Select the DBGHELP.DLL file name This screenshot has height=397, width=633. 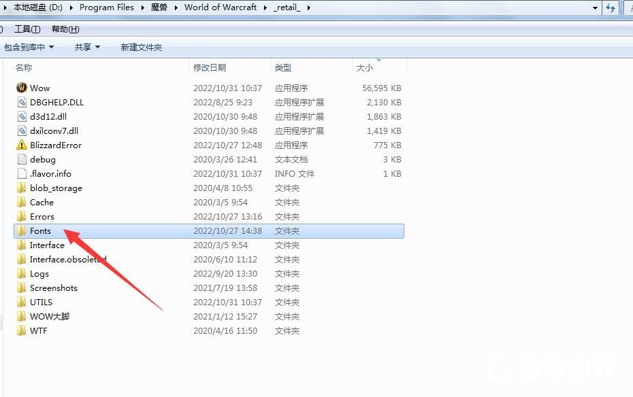57,103
